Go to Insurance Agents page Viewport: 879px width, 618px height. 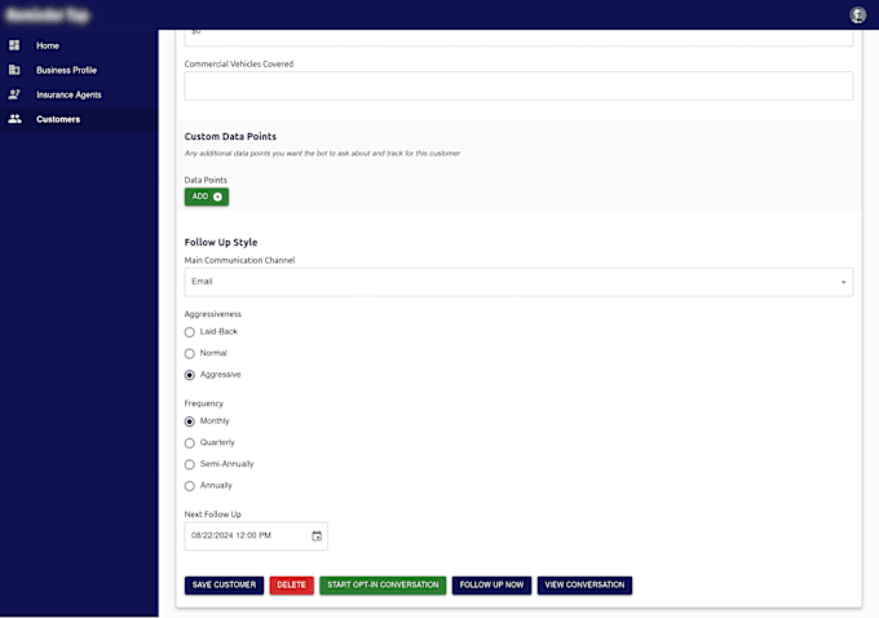(x=69, y=95)
